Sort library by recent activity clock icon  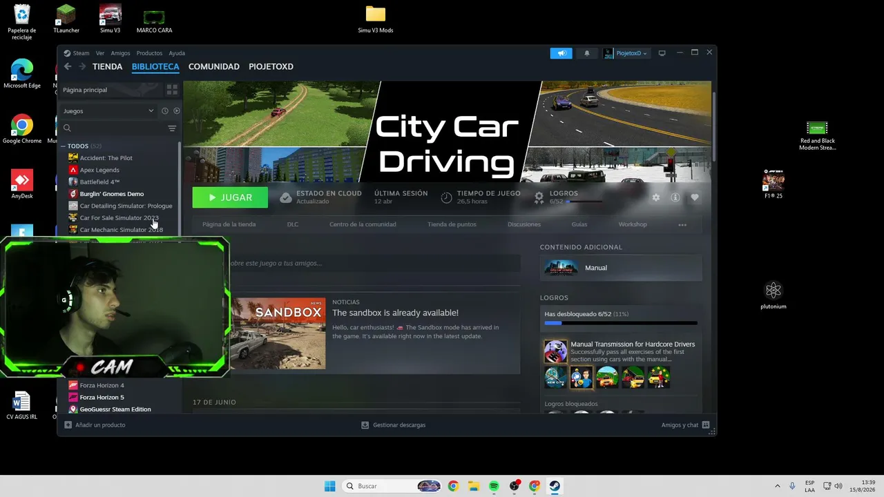(x=165, y=110)
